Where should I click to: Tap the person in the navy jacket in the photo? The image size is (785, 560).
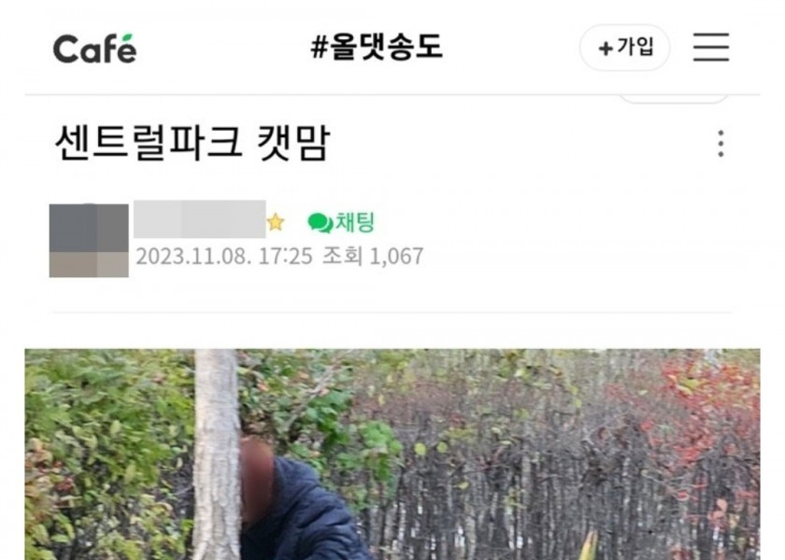[300, 500]
